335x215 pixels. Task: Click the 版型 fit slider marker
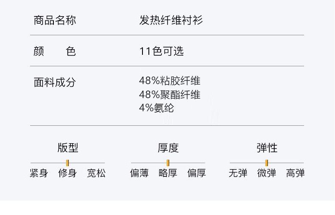pyautogui.click(x=67, y=163)
